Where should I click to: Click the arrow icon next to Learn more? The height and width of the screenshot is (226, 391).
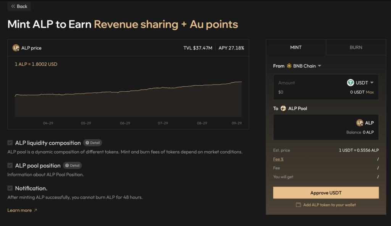point(36,210)
